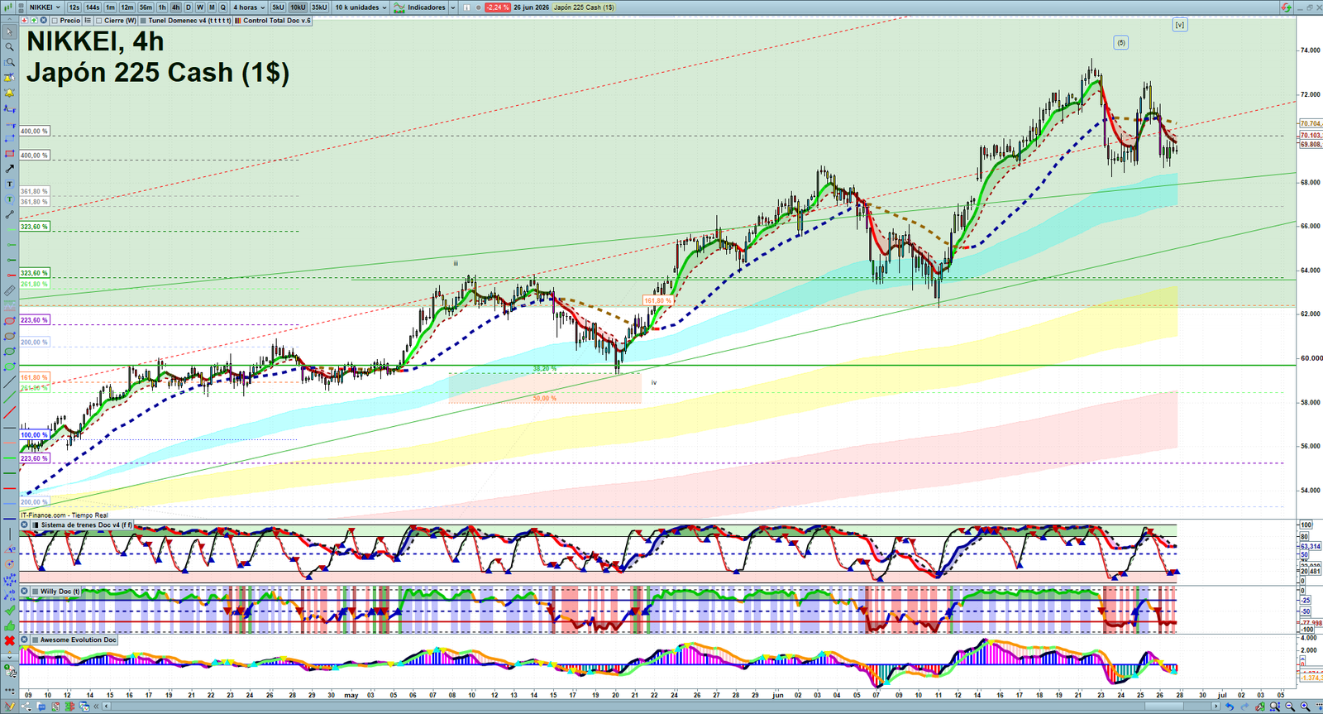This screenshot has width=1323, height=714.
Task: Toggle Willy Doc (t) indicator box
Action: [x=36, y=592]
